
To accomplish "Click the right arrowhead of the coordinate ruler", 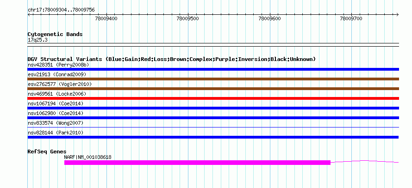I will tap(398, 14).
